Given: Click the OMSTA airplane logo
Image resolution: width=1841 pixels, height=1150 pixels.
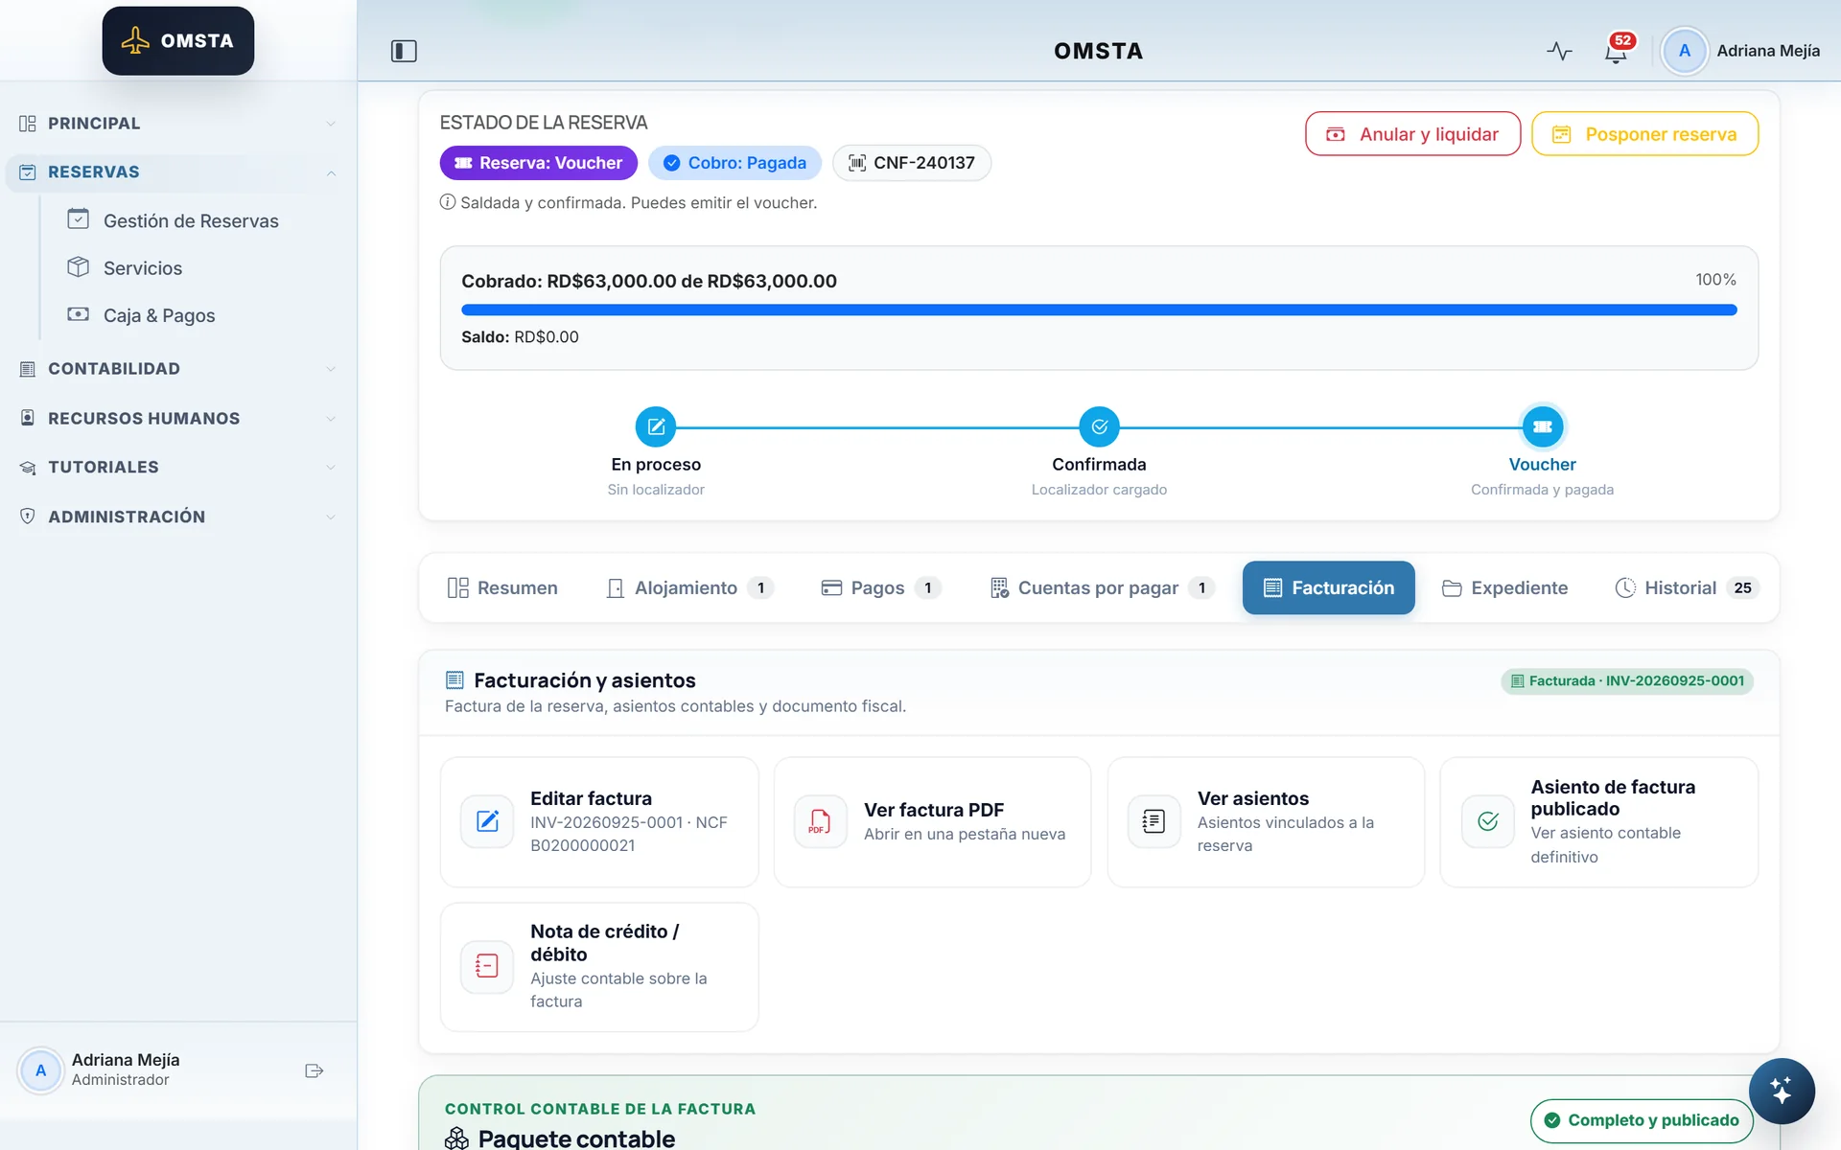Looking at the screenshot, I should tap(178, 41).
